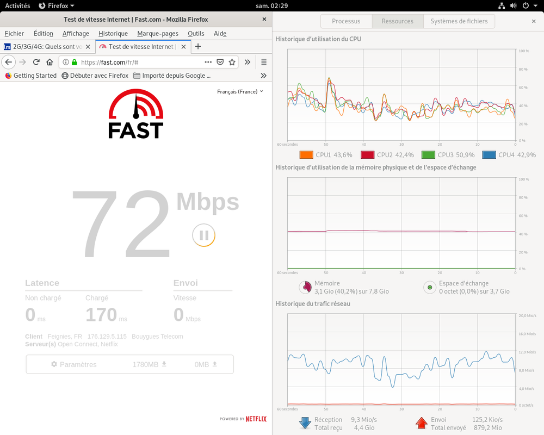The width and height of the screenshot is (544, 435).
Task: Click the Envoi red arrow color button
Action: click(422, 423)
